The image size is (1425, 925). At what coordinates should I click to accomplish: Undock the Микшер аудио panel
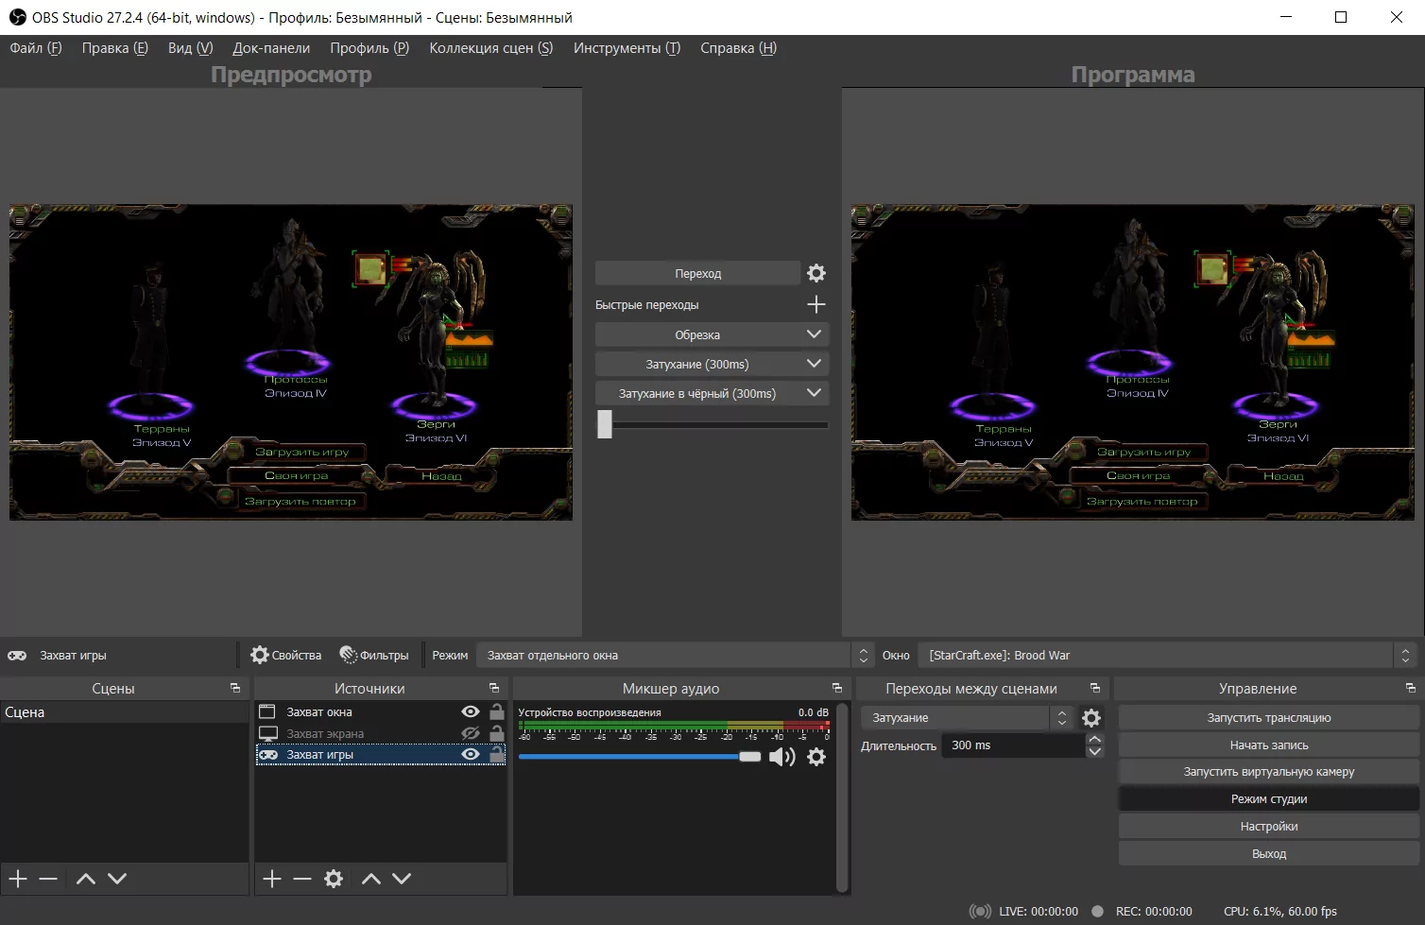[x=837, y=688]
